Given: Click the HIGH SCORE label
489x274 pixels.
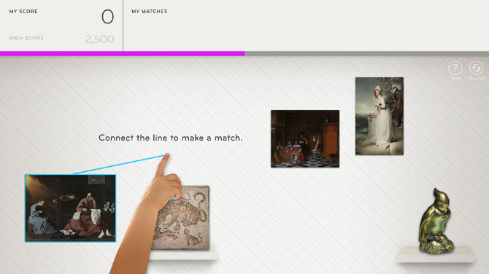Looking at the screenshot, I should [26, 38].
